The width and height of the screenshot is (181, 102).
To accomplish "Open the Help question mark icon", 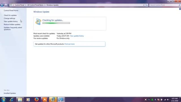I will [x=180, y=9].
